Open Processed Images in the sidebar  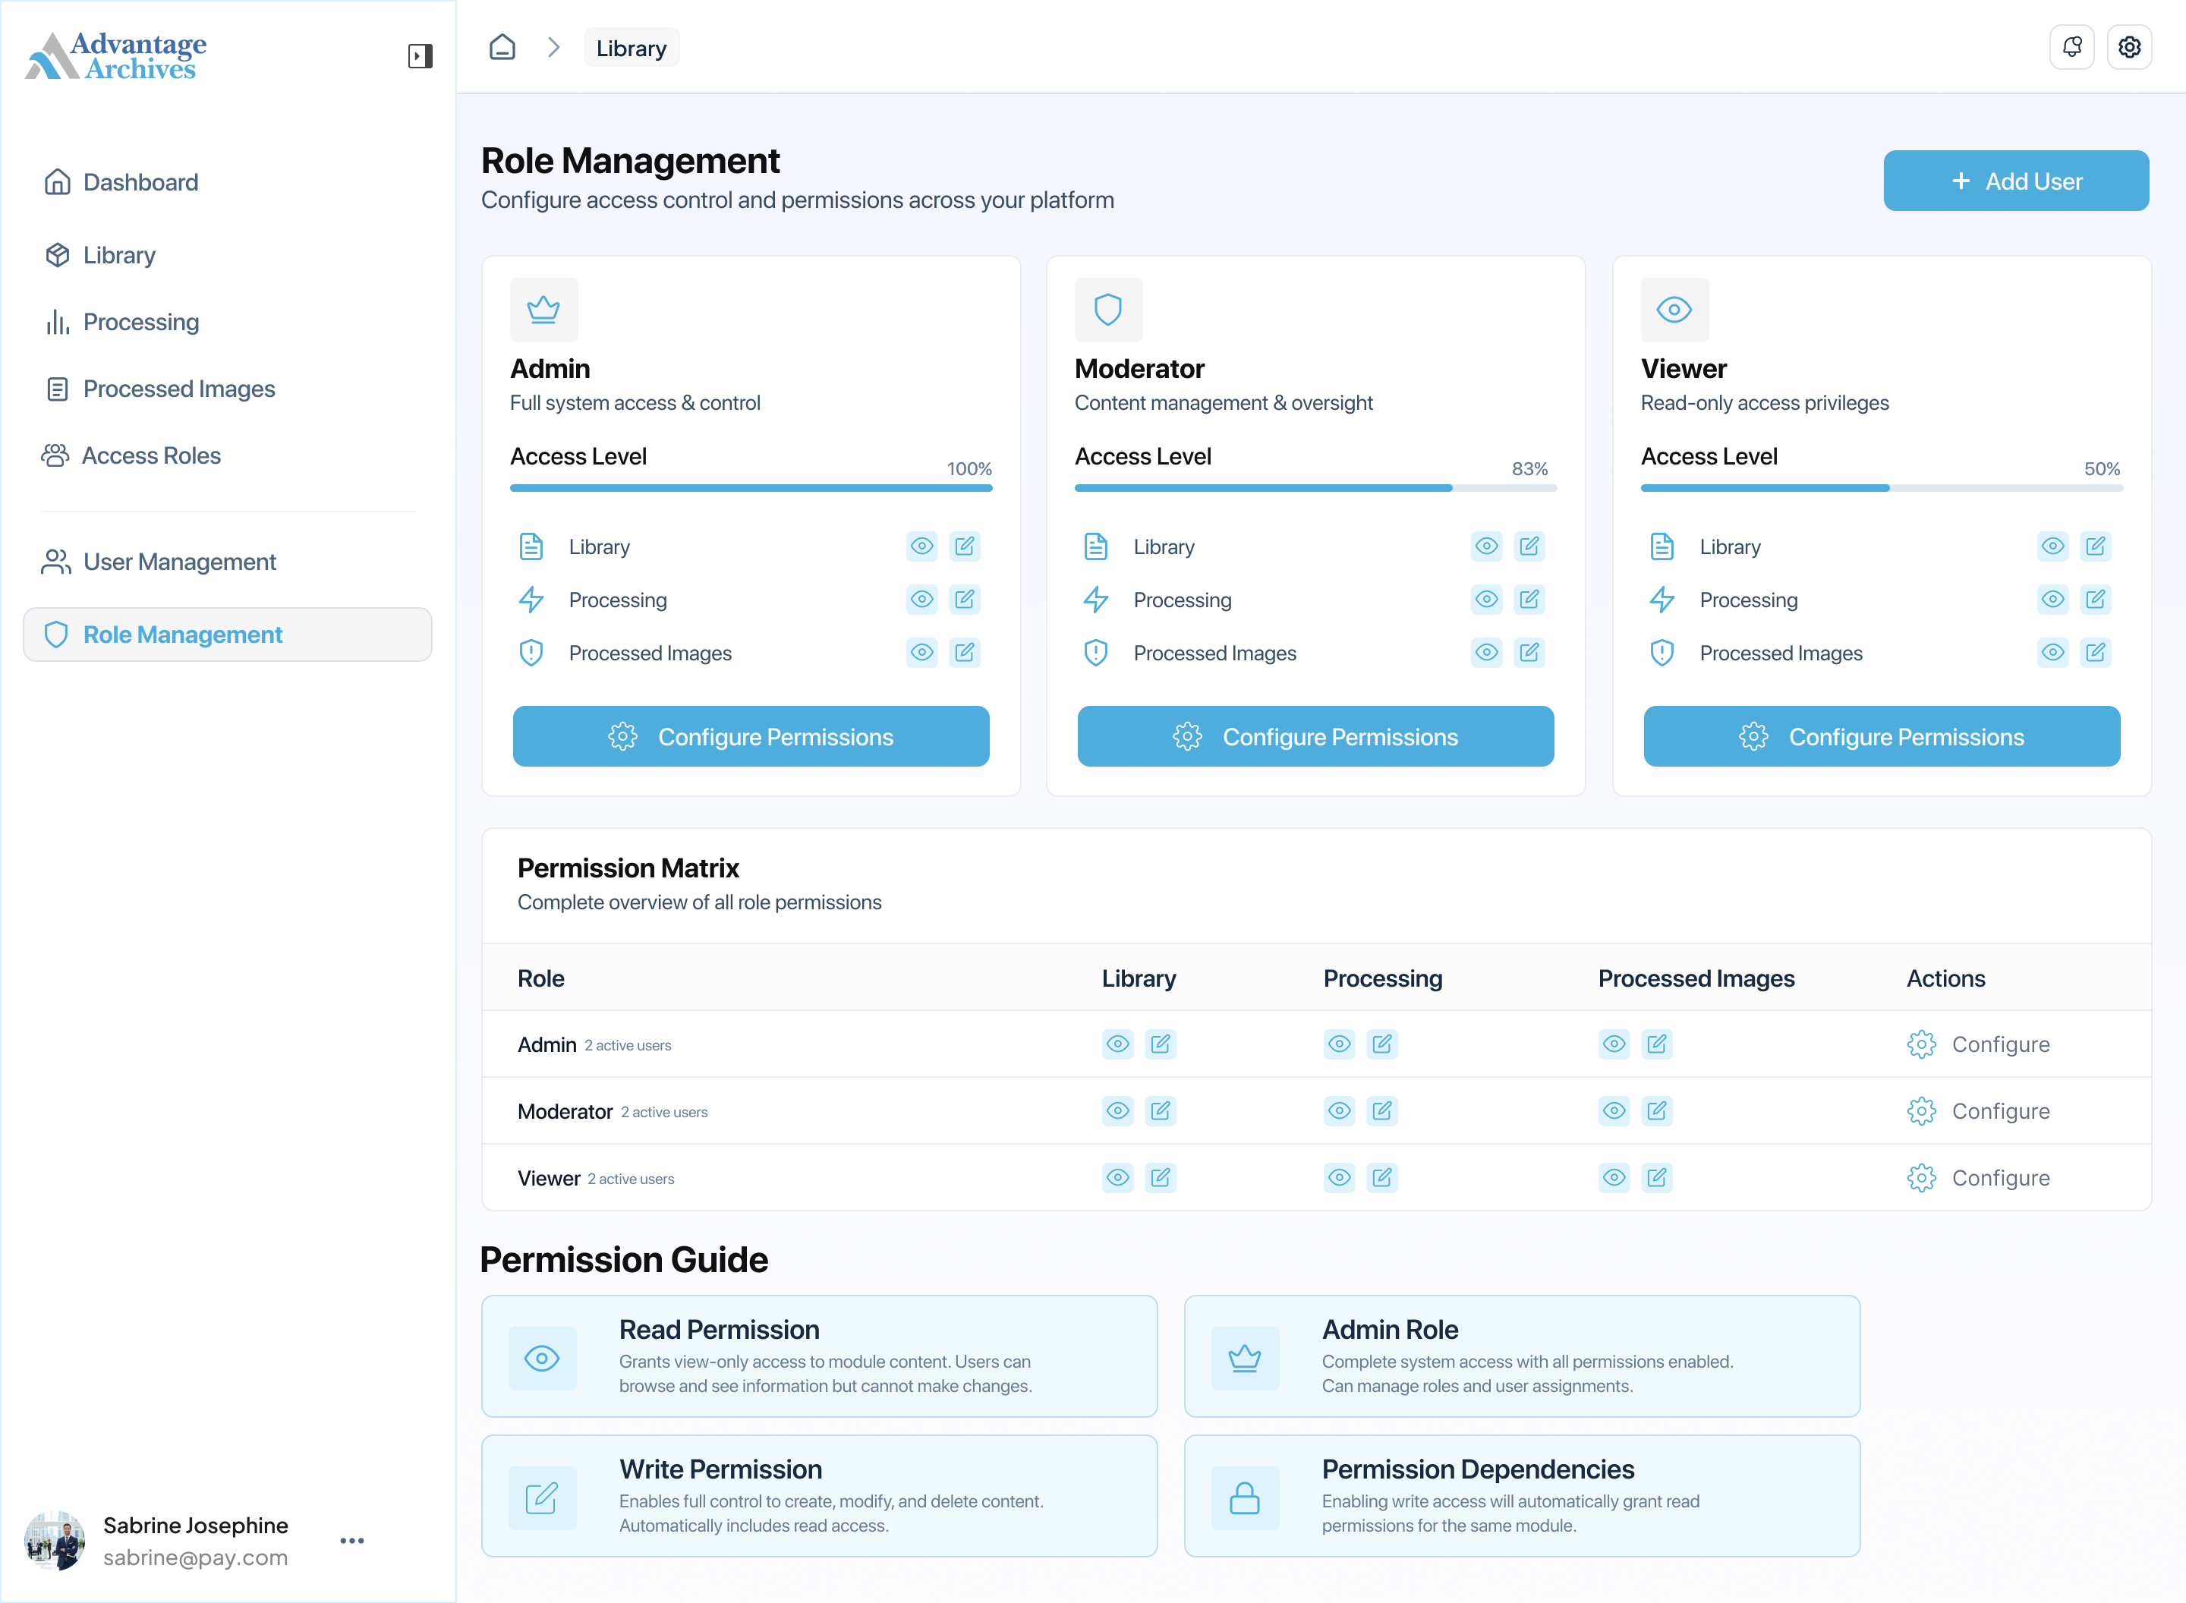159,389
